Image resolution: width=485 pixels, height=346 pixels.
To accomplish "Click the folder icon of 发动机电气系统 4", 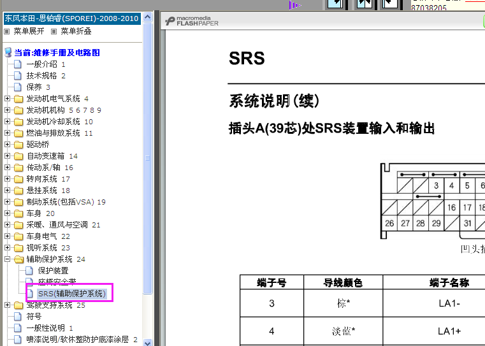I will pos(18,99).
